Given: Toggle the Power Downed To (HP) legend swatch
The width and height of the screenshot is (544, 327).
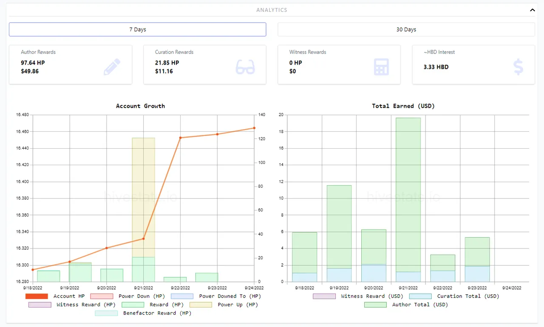Looking at the screenshot, I should pyautogui.click(x=182, y=296).
